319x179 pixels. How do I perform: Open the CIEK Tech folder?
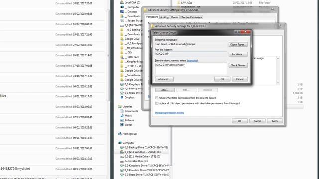pos(130,57)
